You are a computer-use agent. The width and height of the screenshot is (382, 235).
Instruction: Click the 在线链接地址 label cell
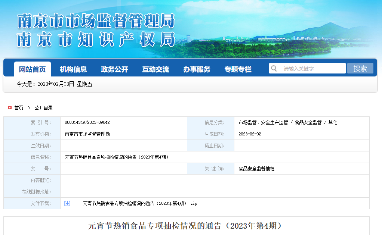32,192
